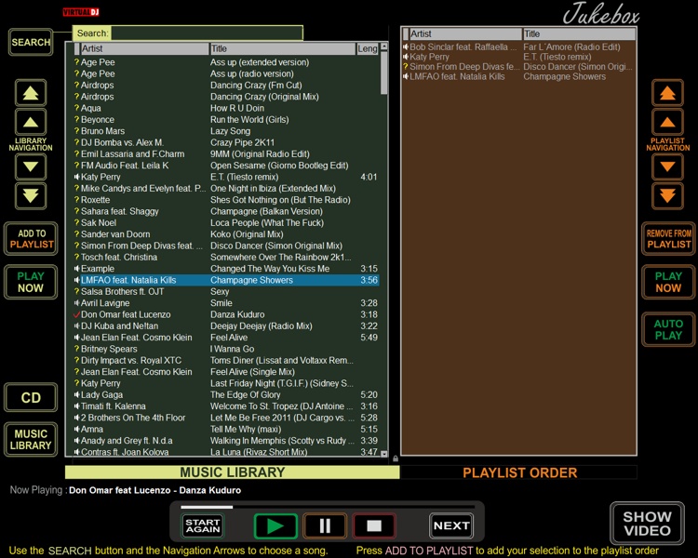
Task: Sort library by Length column
Action: [x=368, y=48]
